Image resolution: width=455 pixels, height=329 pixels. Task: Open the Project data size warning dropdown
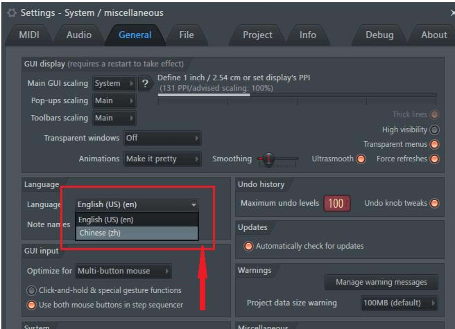[400, 303]
